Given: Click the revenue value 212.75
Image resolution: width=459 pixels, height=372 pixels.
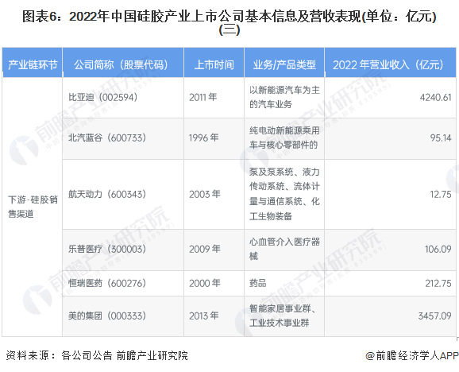Looking at the screenshot, I should tap(438, 283).
